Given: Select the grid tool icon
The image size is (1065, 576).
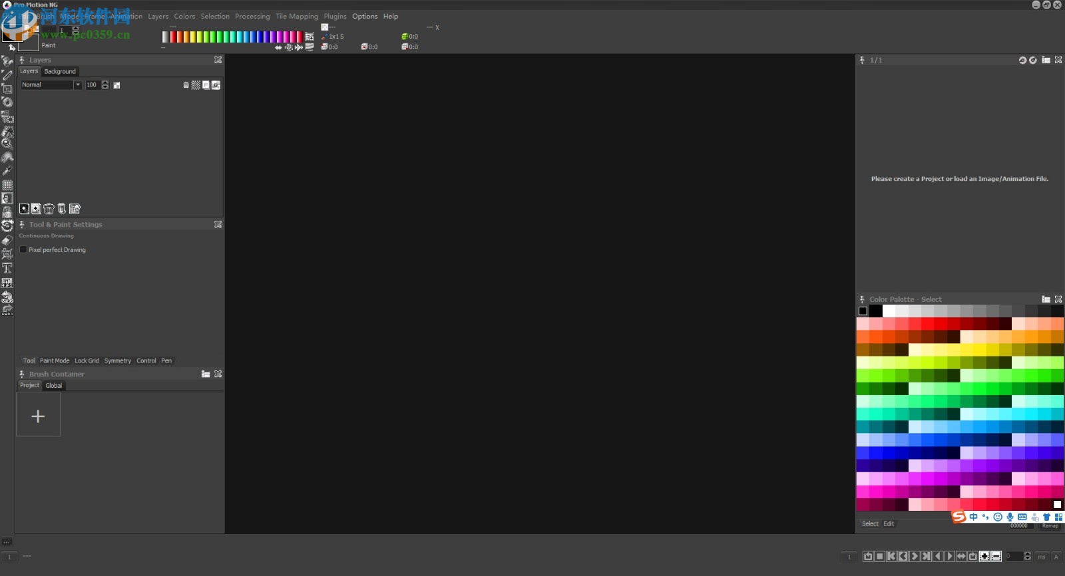Looking at the screenshot, I should click(7, 185).
